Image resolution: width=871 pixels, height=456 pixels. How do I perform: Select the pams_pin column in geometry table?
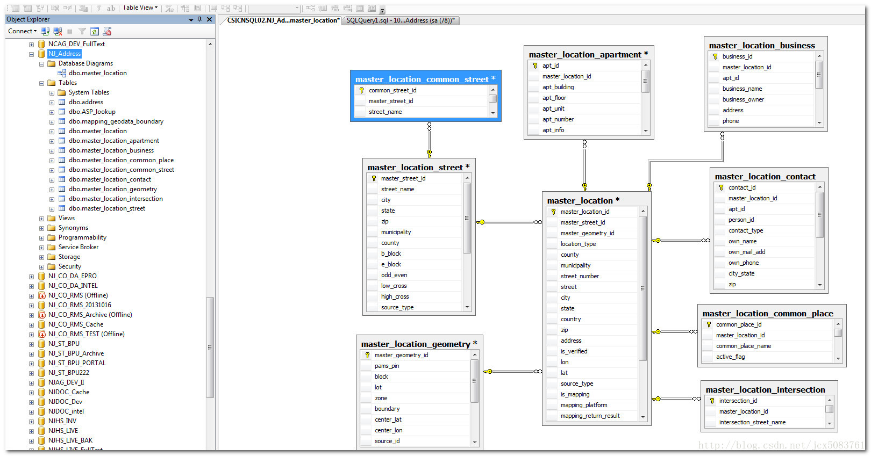coord(415,366)
